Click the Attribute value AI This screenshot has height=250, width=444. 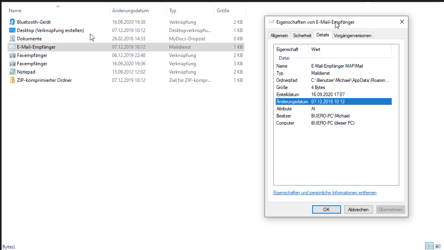tap(313, 109)
